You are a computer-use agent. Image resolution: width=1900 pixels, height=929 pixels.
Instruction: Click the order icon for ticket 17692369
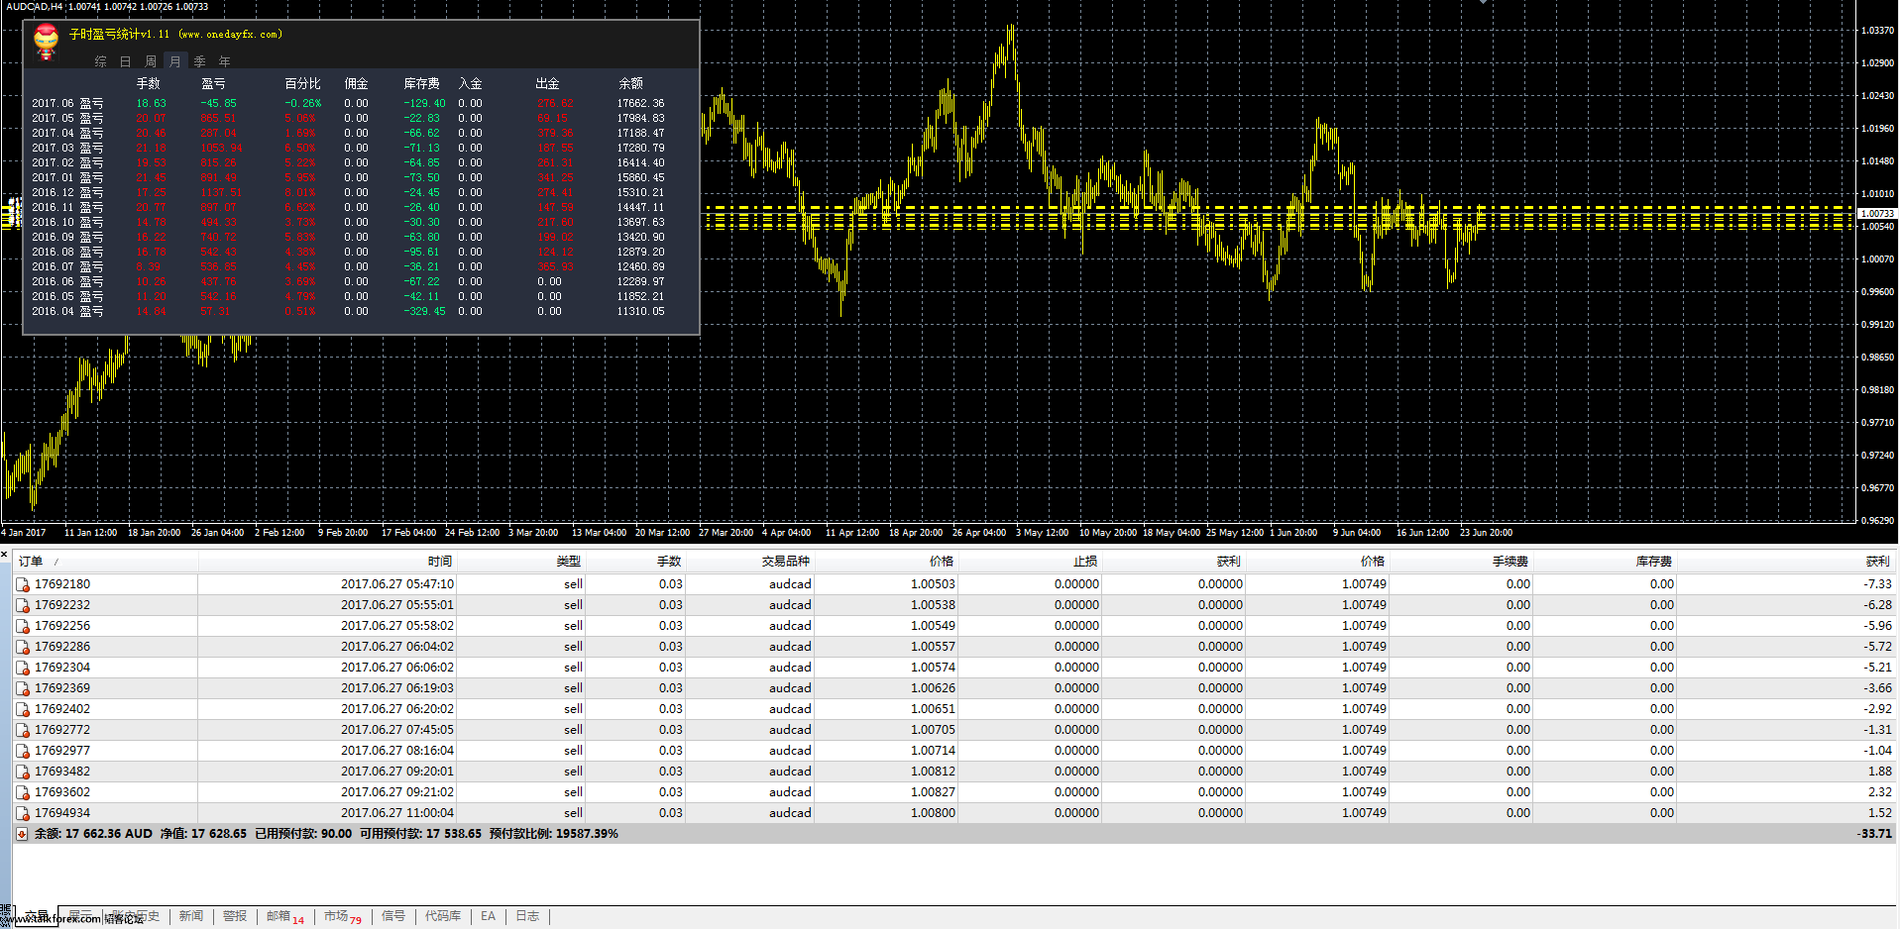[23, 688]
